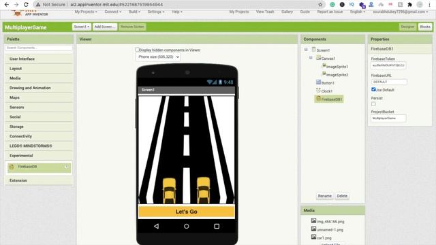This screenshot has width=436, height=245.
Task: Tap the phone recent apps square
Action: pyautogui.click(x=217, y=226)
